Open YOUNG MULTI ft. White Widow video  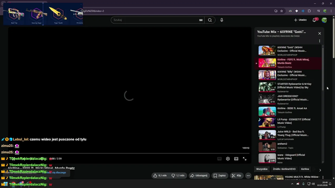(x=302, y=177)
